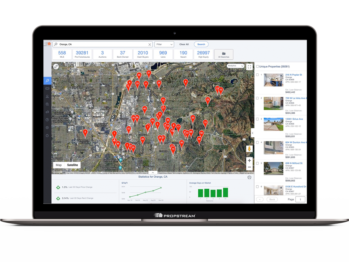This screenshot has width=349, height=262.
Task: Switch to Satellite map view
Action: (72, 165)
